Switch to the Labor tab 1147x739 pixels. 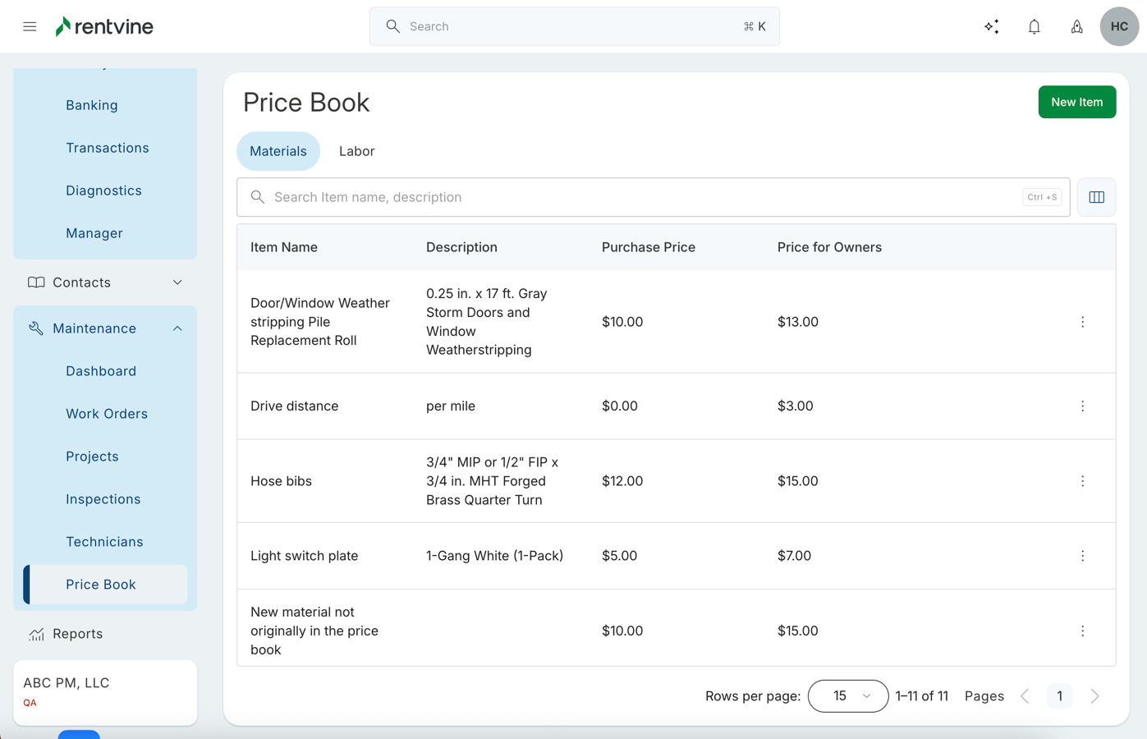pyautogui.click(x=356, y=151)
